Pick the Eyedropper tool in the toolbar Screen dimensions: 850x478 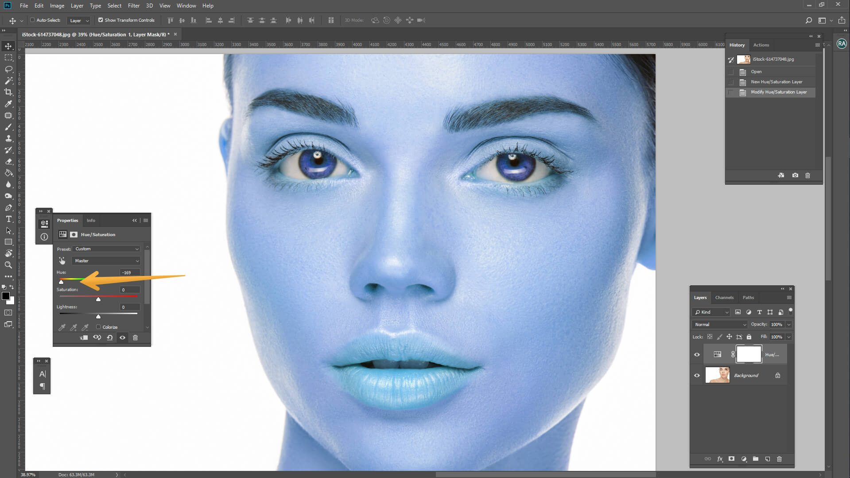[8, 104]
